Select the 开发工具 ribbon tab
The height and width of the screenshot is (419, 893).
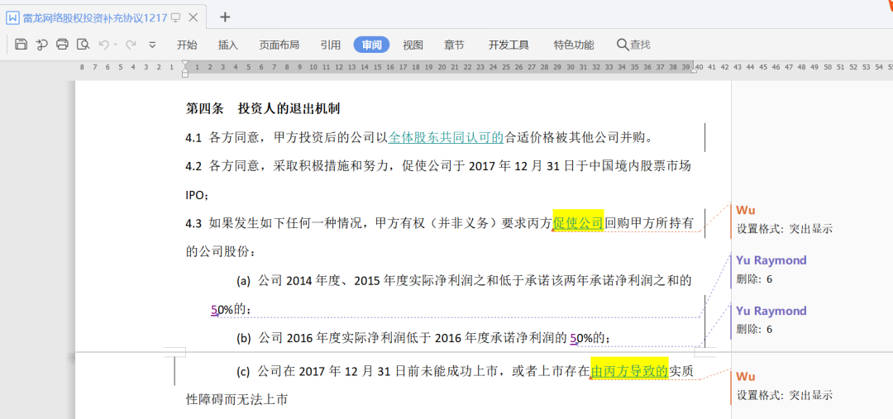click(x=509, y=45)
